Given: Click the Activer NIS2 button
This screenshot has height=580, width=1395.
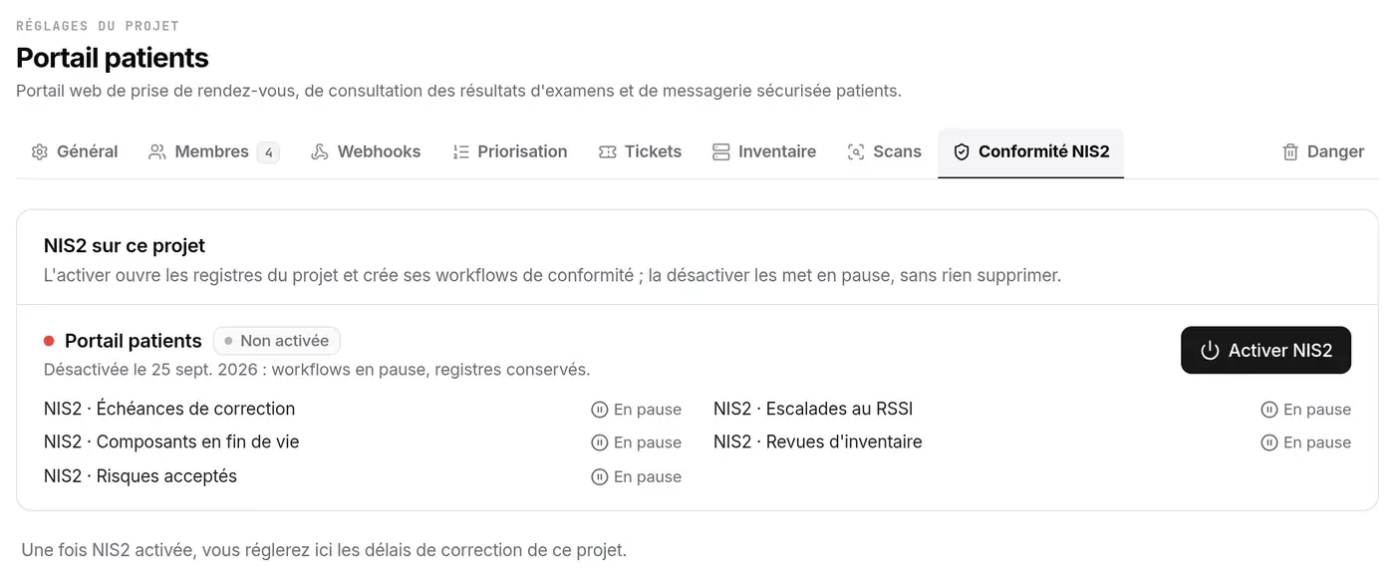Looking at the screenshot, I should pyautogui.click(x=1265, y=351).
